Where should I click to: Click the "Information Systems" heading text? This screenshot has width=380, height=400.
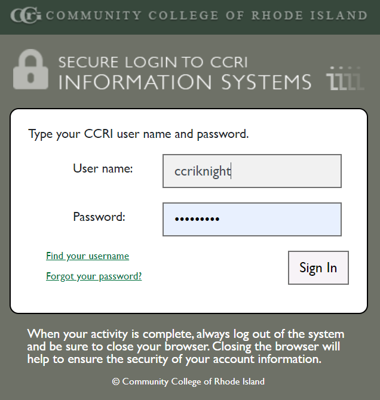coord(185,82)
